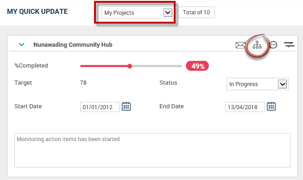Click the My Projects dropdown arrow

coord(168,13)
